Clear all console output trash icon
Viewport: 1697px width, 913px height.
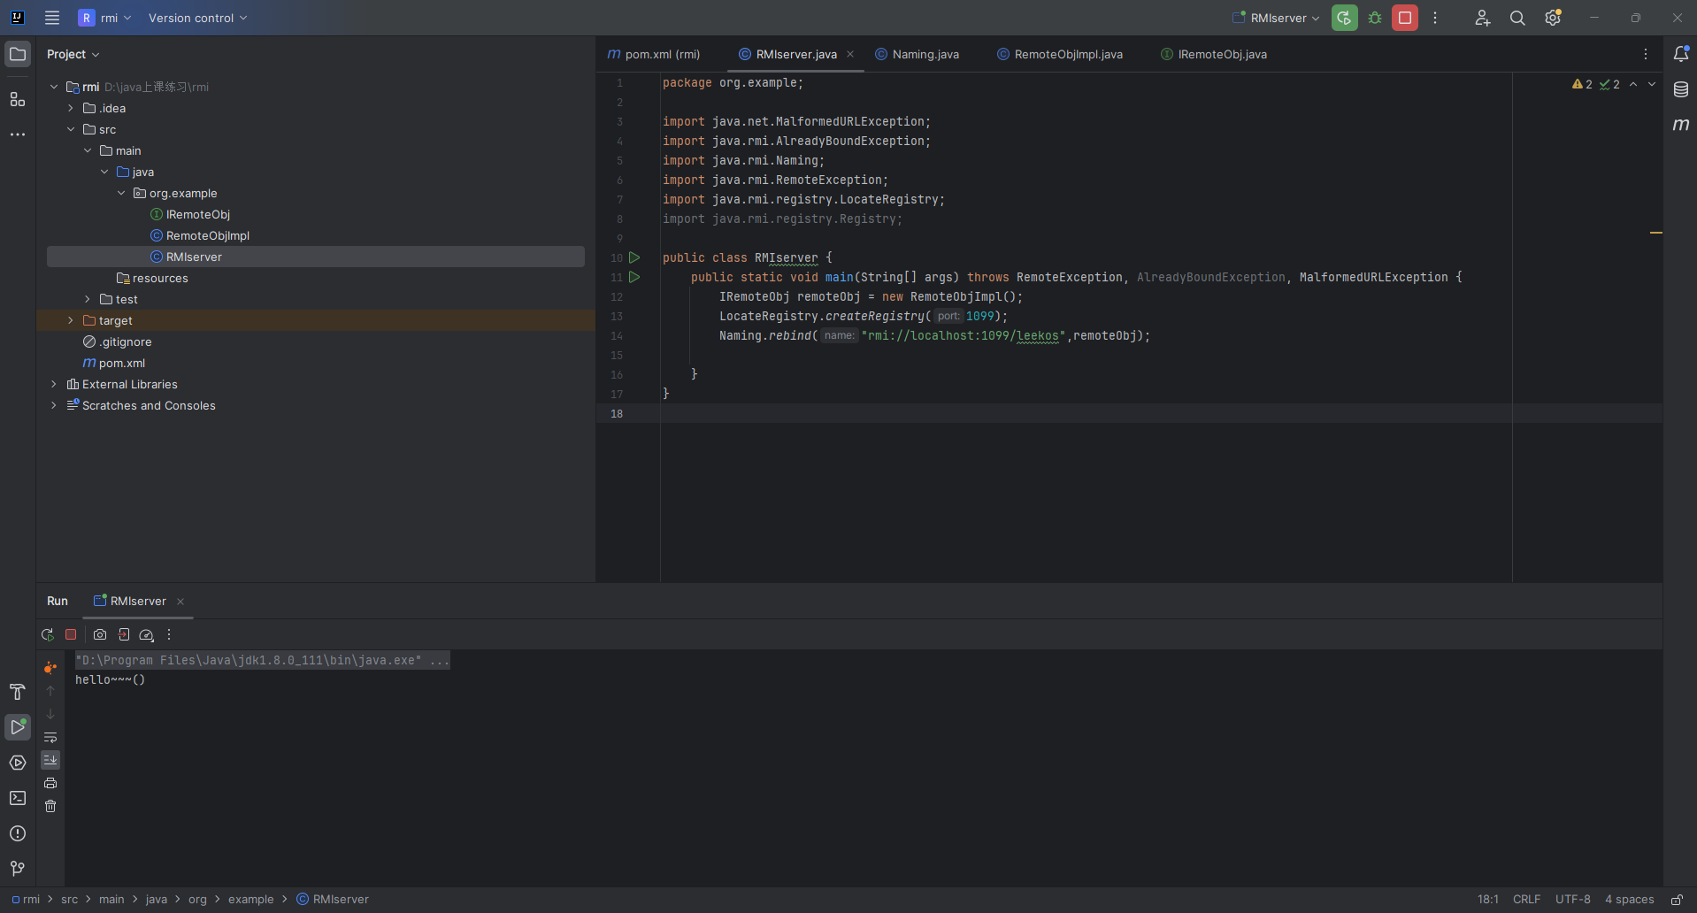50,806
